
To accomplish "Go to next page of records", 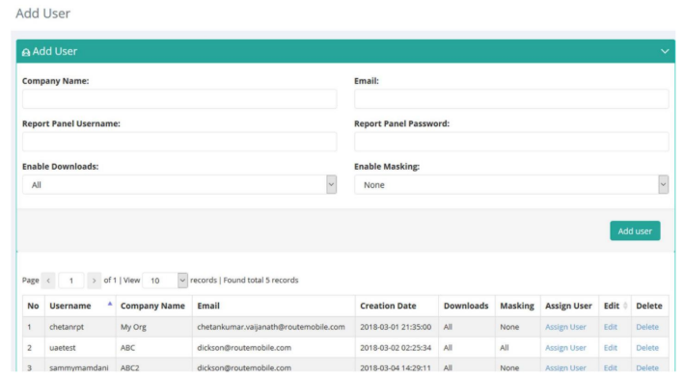I will [x=94, y=281].
